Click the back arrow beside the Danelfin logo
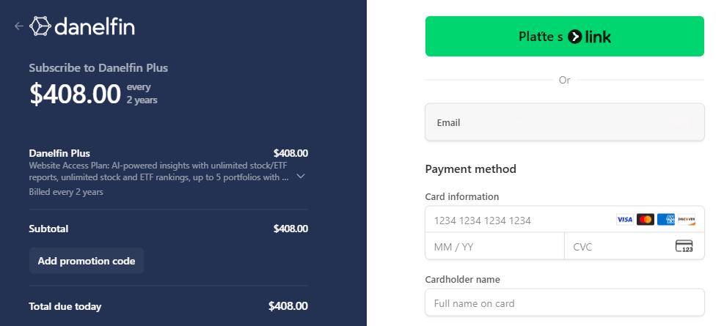 [19, 26]
